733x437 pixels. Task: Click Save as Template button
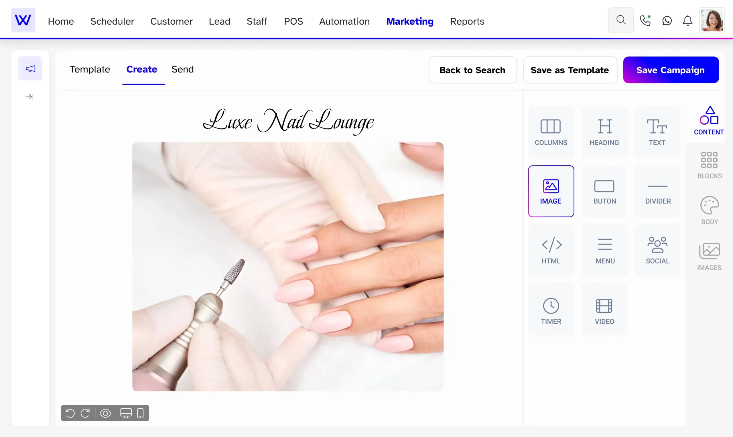[570, 70]
